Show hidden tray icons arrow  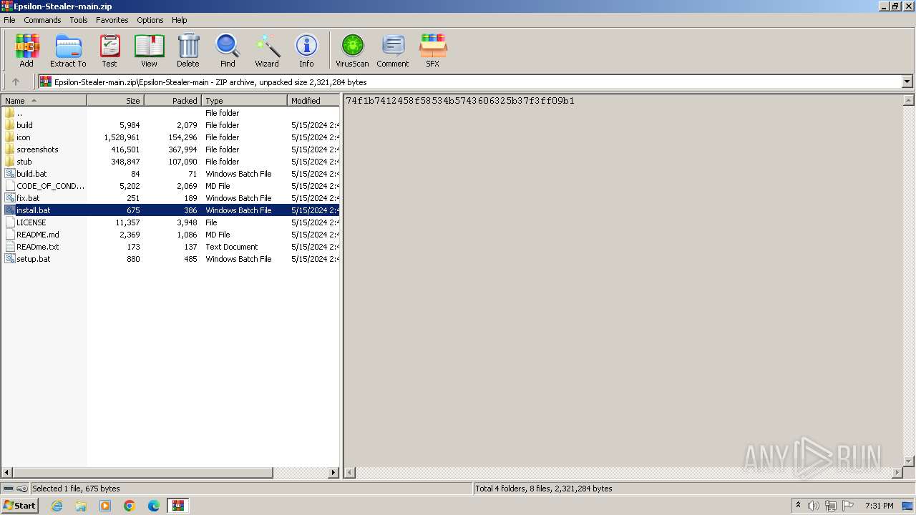(x=799, y=505)
